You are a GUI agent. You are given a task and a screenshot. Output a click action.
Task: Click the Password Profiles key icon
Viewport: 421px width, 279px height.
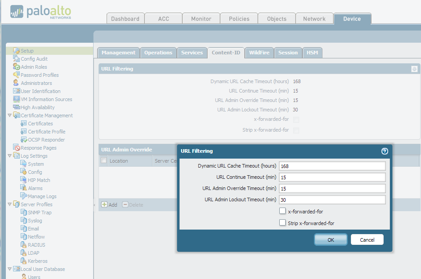click(16, 75)
